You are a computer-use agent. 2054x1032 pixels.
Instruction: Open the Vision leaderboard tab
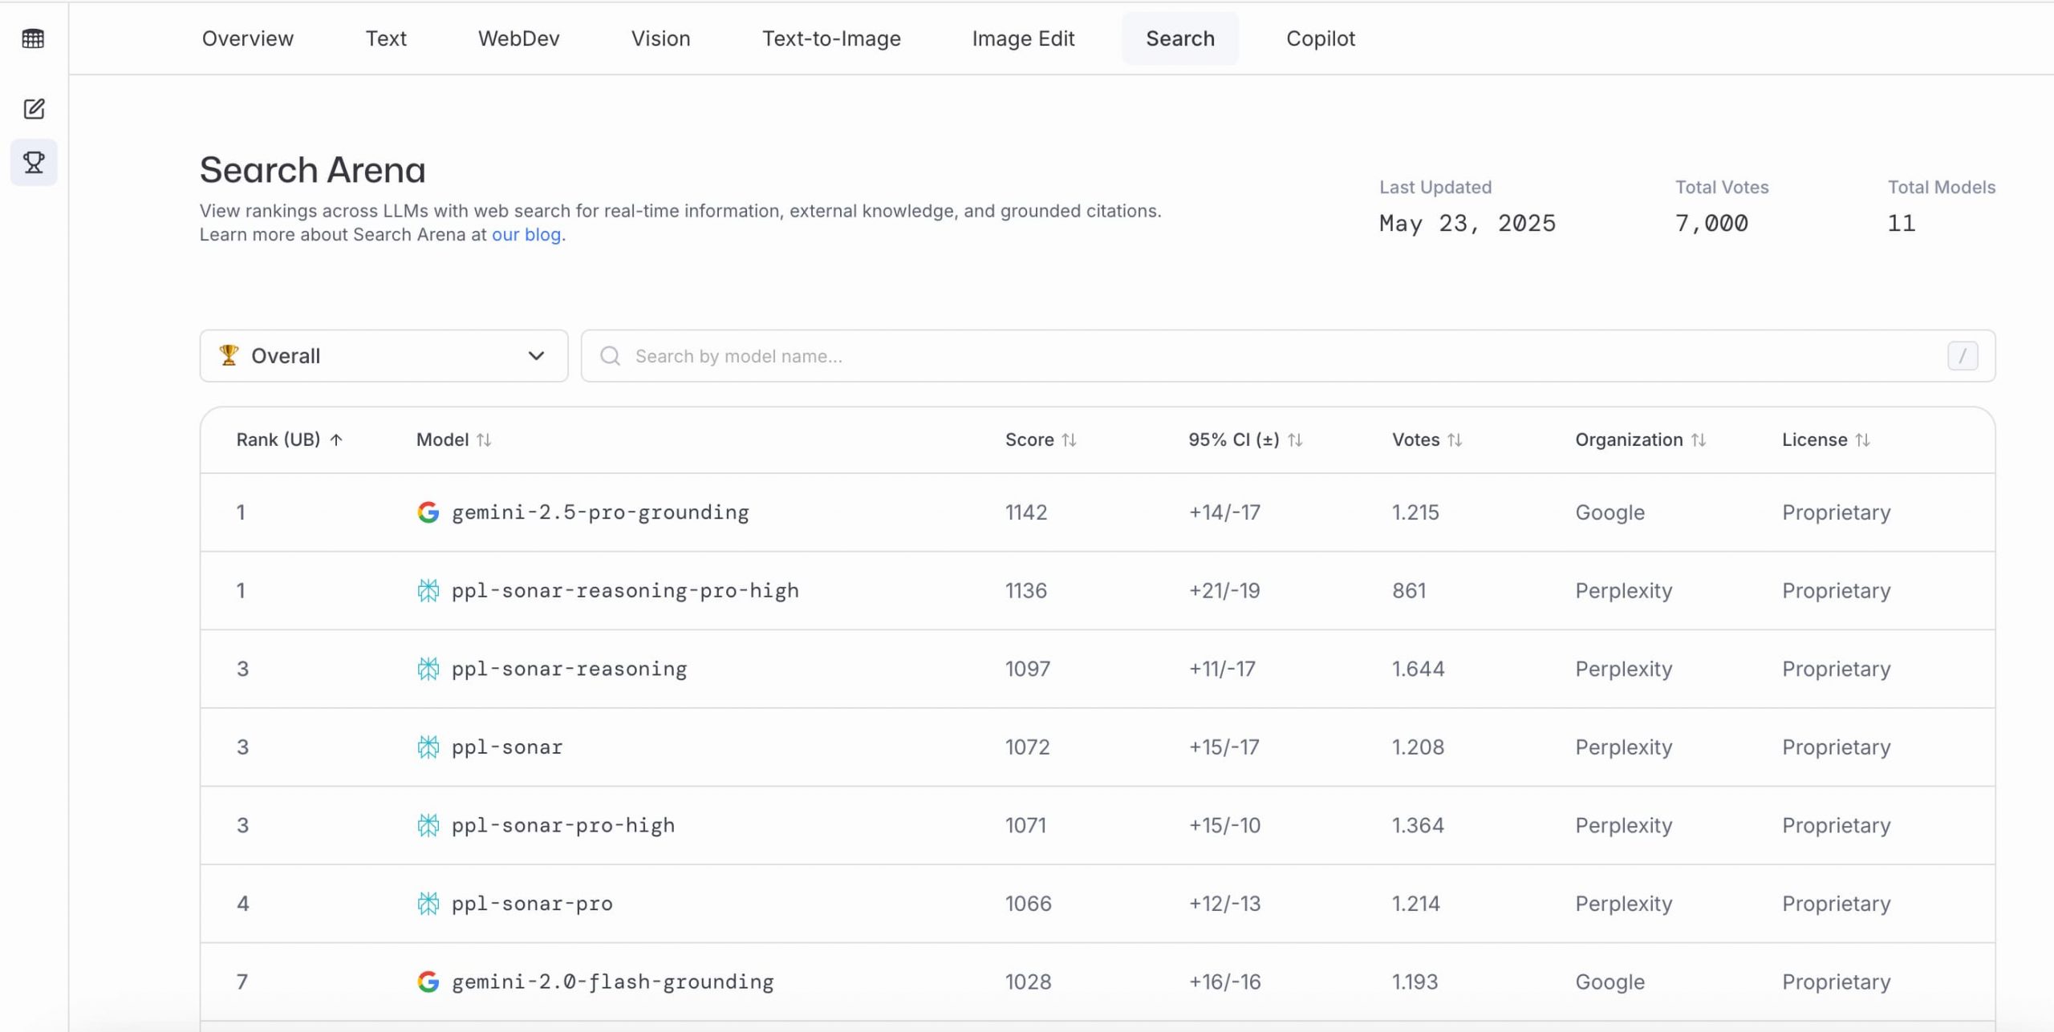660,38
